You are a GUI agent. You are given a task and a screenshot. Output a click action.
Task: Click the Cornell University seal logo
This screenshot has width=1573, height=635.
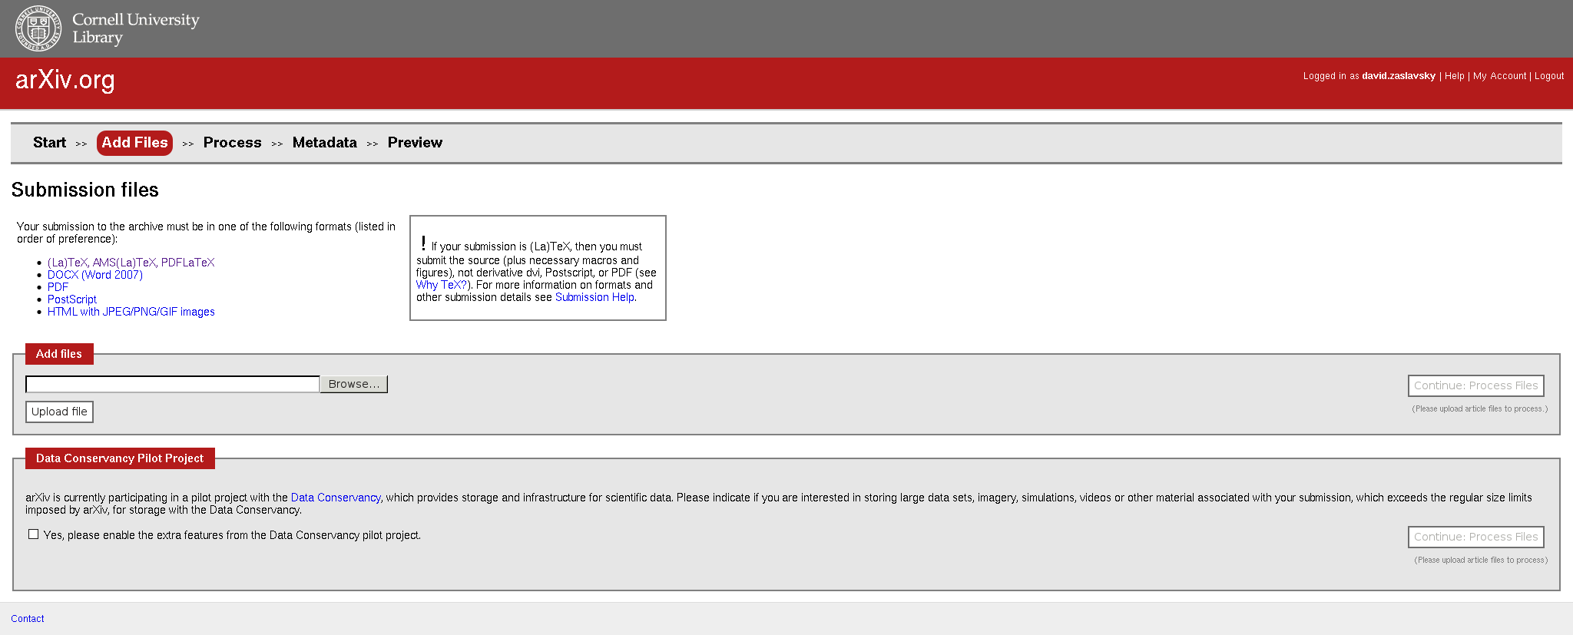38,28
